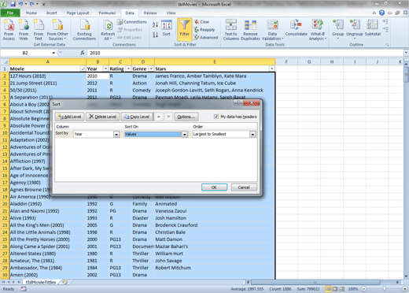Screen dimensions: 409x293
Task: Click the Subtotal icon
Action: click(x=373, y=28)
